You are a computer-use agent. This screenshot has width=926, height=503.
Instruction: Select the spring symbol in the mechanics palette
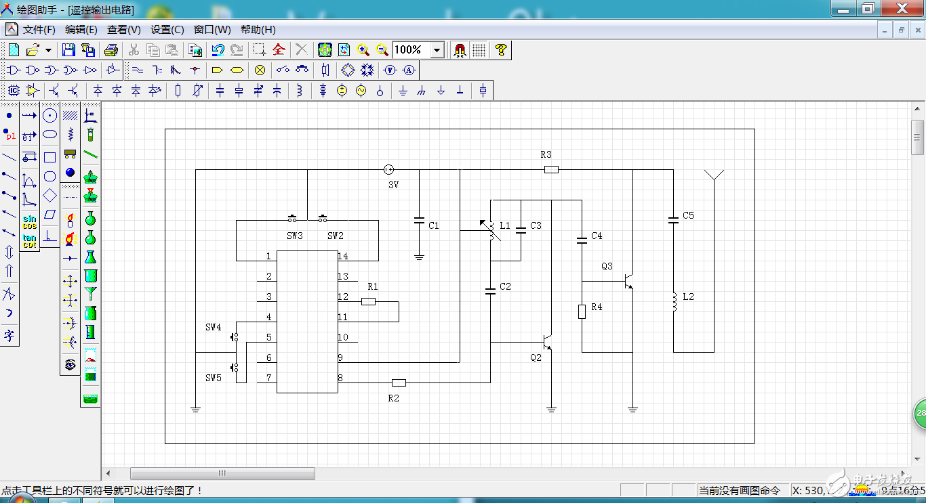pos(70,135)
